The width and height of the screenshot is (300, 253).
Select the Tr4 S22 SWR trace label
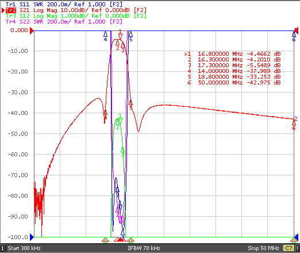tap(64, 21)
